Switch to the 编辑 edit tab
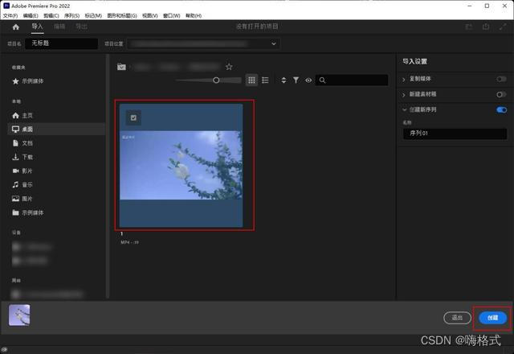 tap(59, 27)
